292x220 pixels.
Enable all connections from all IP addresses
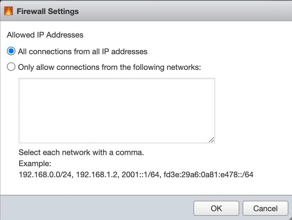click(x=11, y=51)
